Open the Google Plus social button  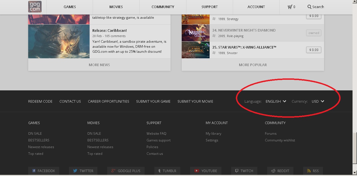126,171
